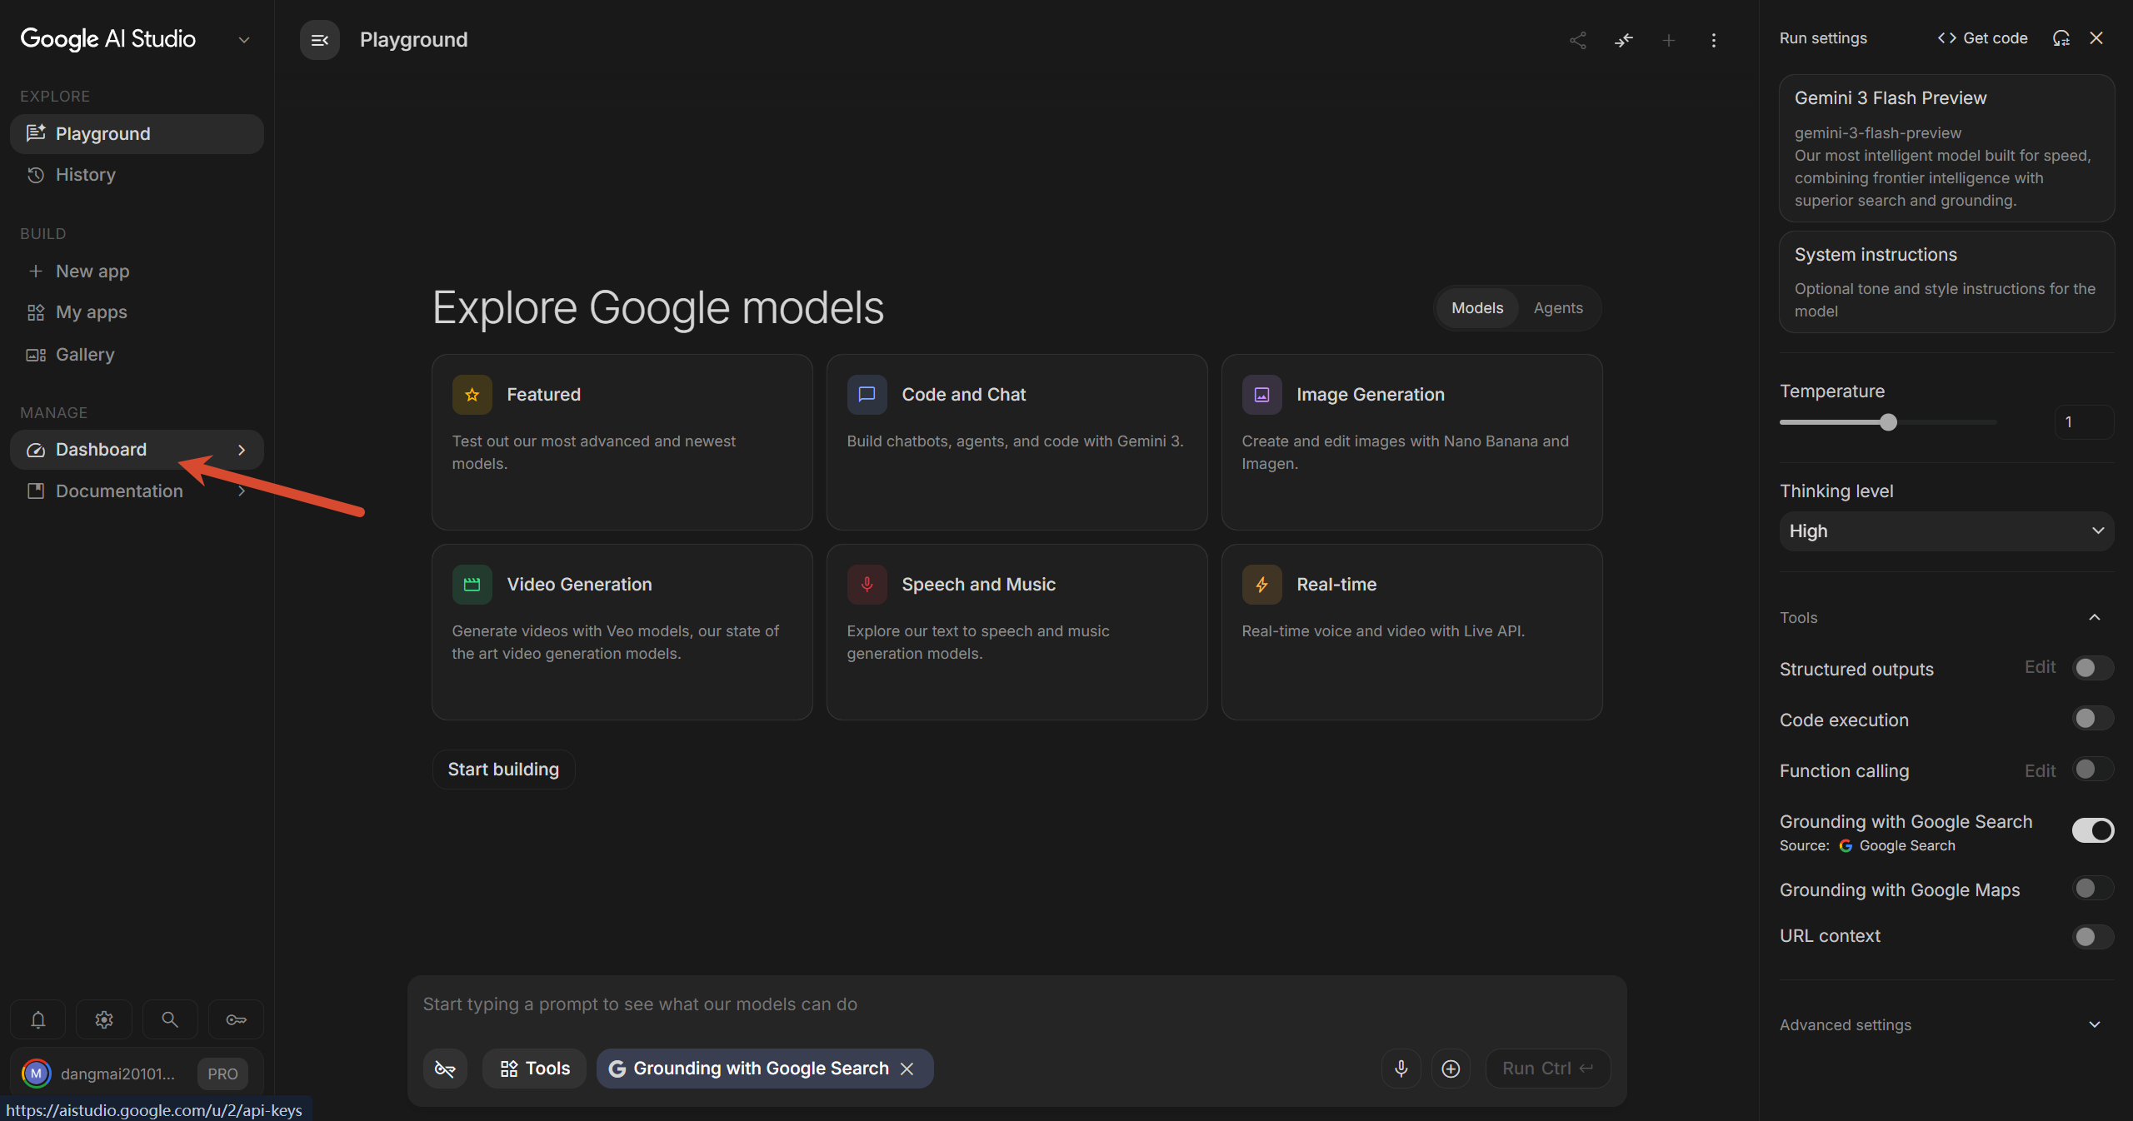Enable Code execution switch
Viewport: 2133px width, 1121px height.
2093,719
